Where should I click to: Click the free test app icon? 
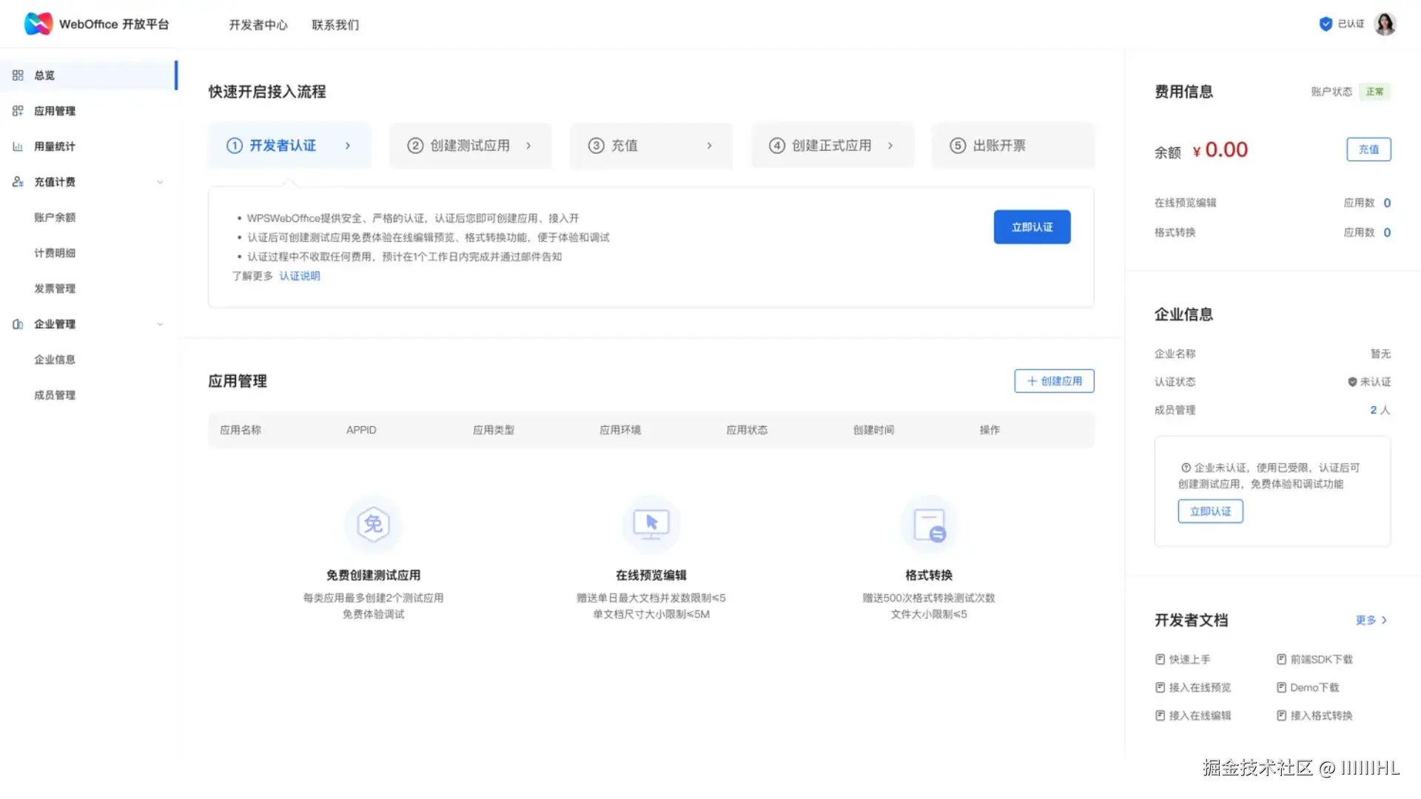(x=373, y=524)
